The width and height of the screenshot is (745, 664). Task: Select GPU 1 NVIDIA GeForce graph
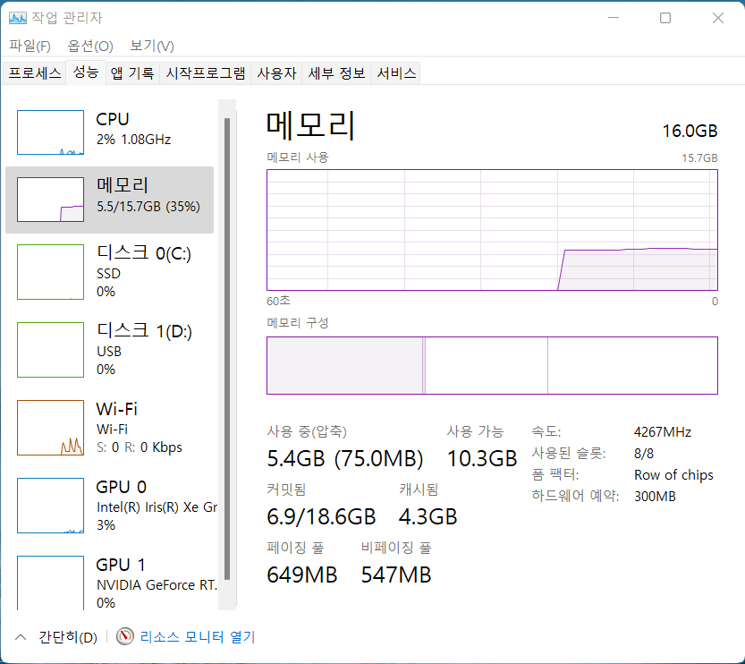[x=50, y=583]
